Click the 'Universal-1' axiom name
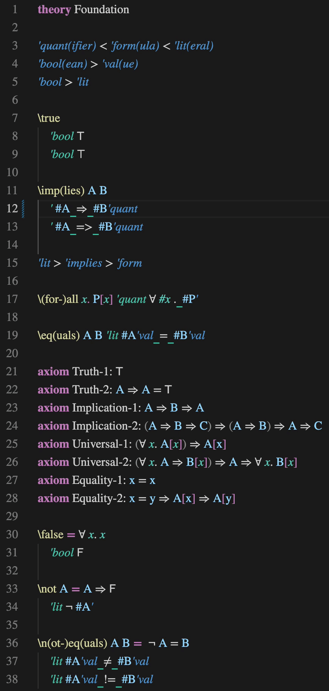329x691 pixels. click(x=102, y=444)
